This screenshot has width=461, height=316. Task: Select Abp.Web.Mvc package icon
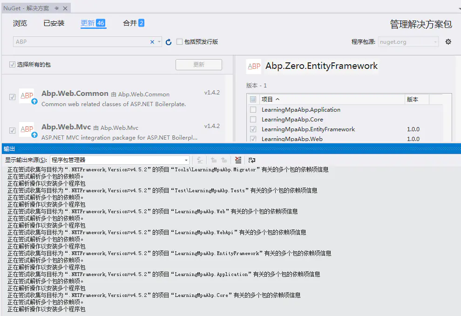point(27,130)
